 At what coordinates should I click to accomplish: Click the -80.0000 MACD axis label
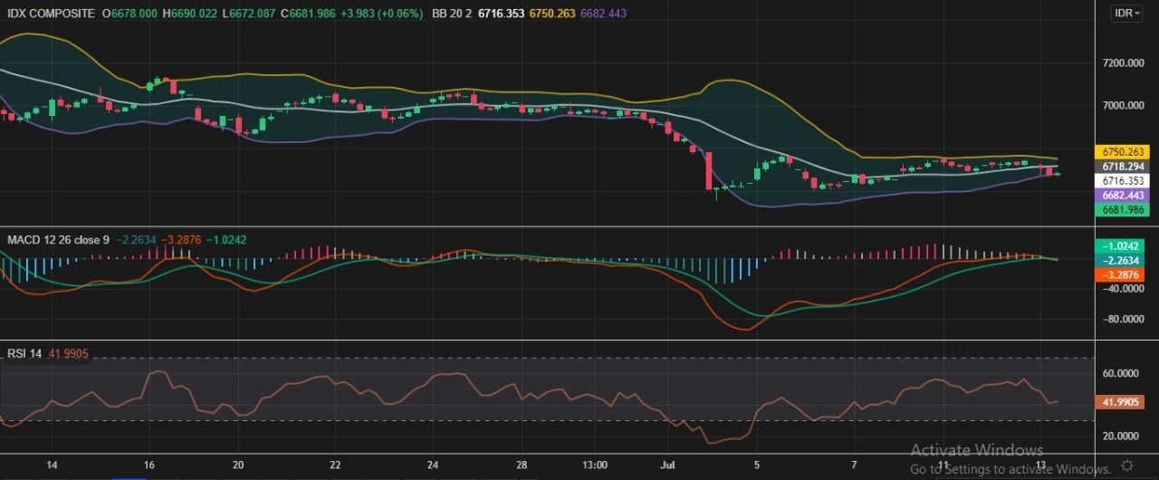click(x=1123, y=320)
